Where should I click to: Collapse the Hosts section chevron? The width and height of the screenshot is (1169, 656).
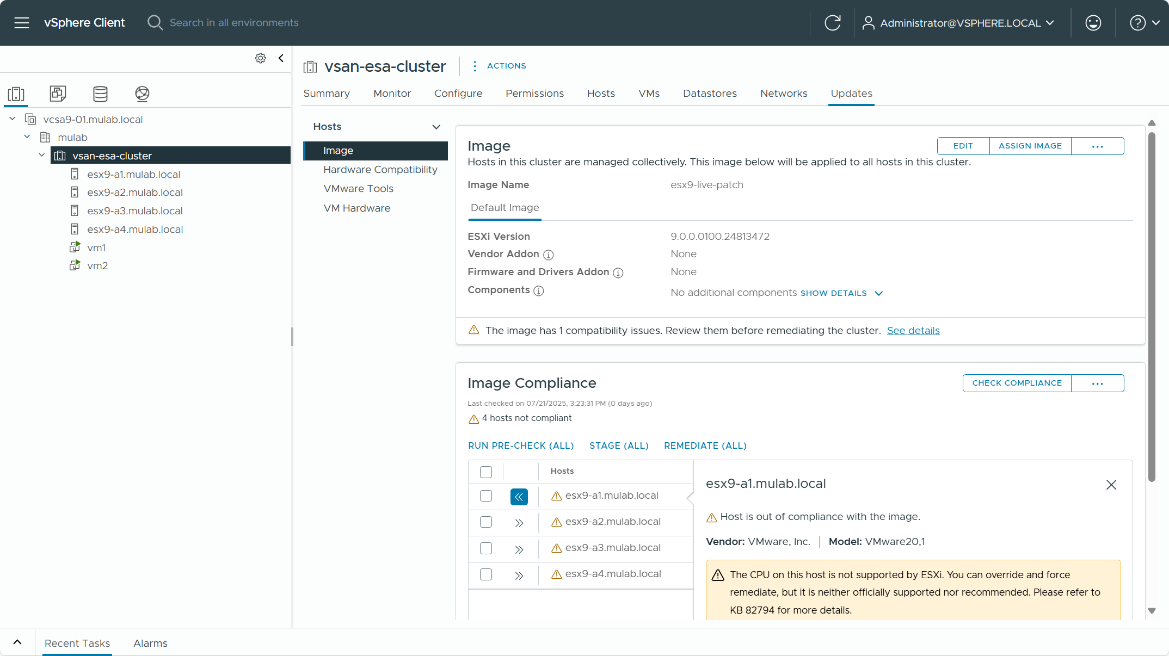[436, 127]
